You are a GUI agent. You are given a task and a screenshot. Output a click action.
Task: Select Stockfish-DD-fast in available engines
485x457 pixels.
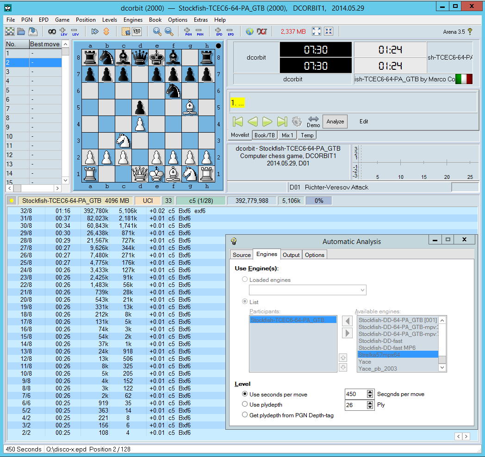398,341
